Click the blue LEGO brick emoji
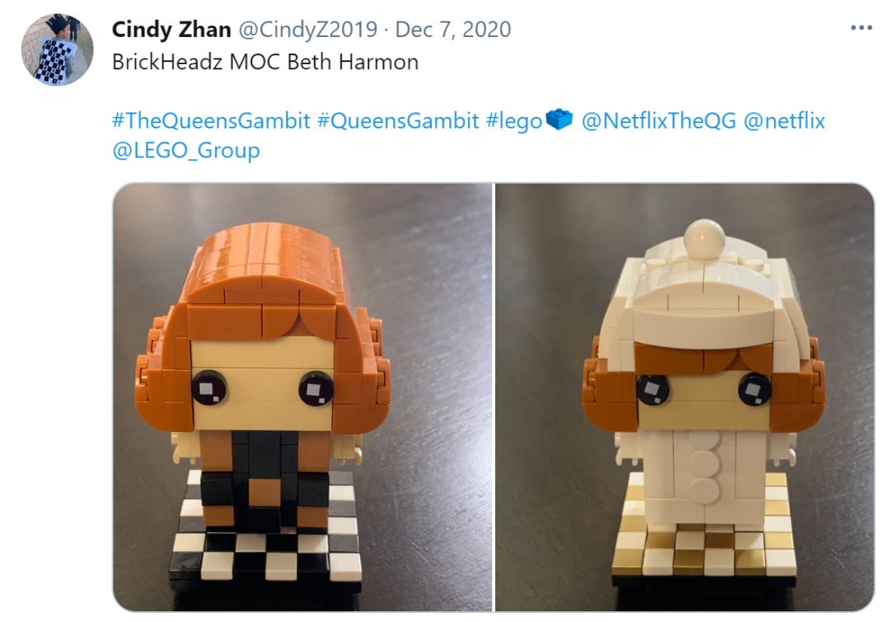The height and width of the screenshot is (622, 890). point(559,119)
